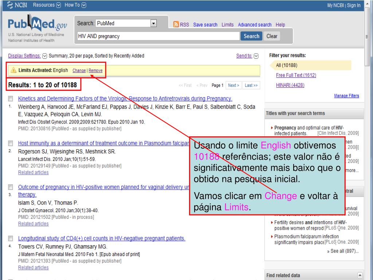This screenshot has height=280, width=373.
Task: Click Change next to Limits Activated
Action: [x=79, y=70]
